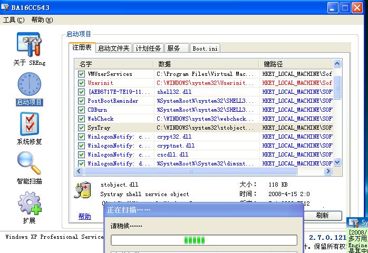Uncheck the SysTray entry checkbox
Screen dimensions: 368x253
tap(81, 128)
